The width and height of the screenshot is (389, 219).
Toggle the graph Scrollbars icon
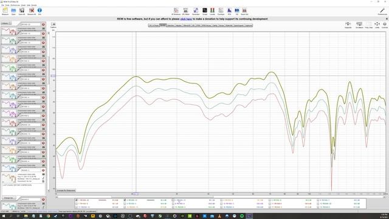point(359,25)
